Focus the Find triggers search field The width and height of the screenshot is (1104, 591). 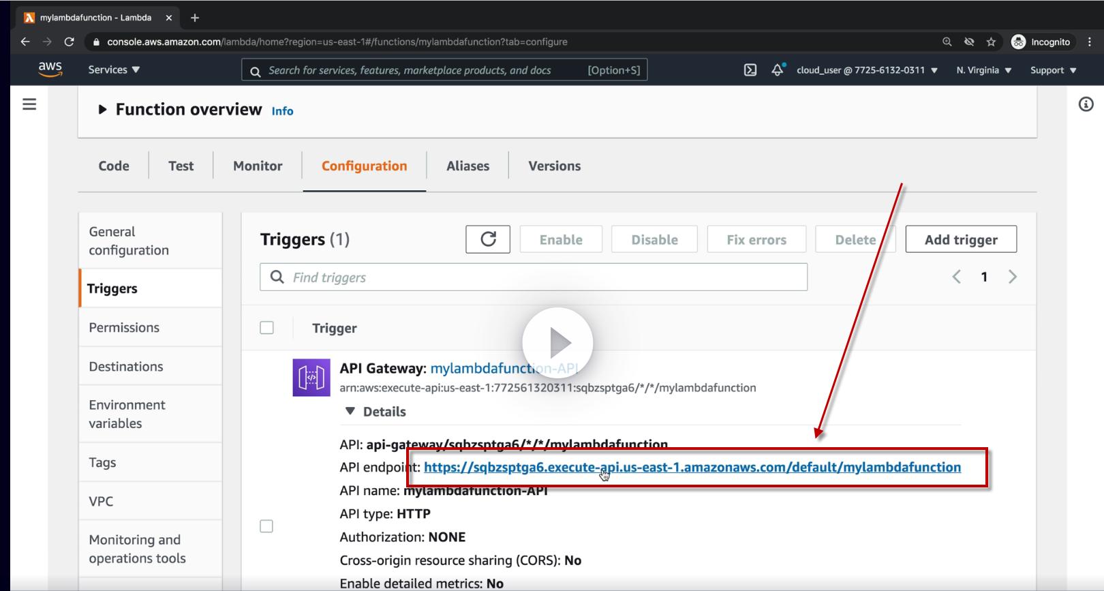point(534,277)
